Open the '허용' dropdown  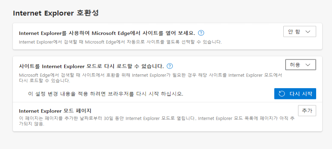301,65
